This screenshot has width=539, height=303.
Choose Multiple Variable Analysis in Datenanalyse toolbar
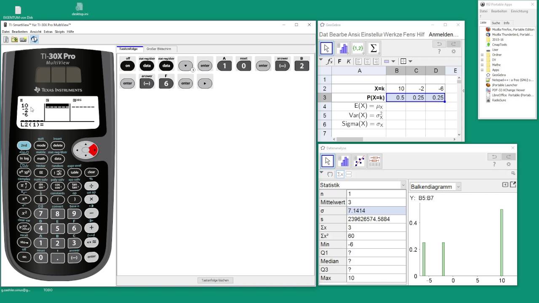pos(375,161)
